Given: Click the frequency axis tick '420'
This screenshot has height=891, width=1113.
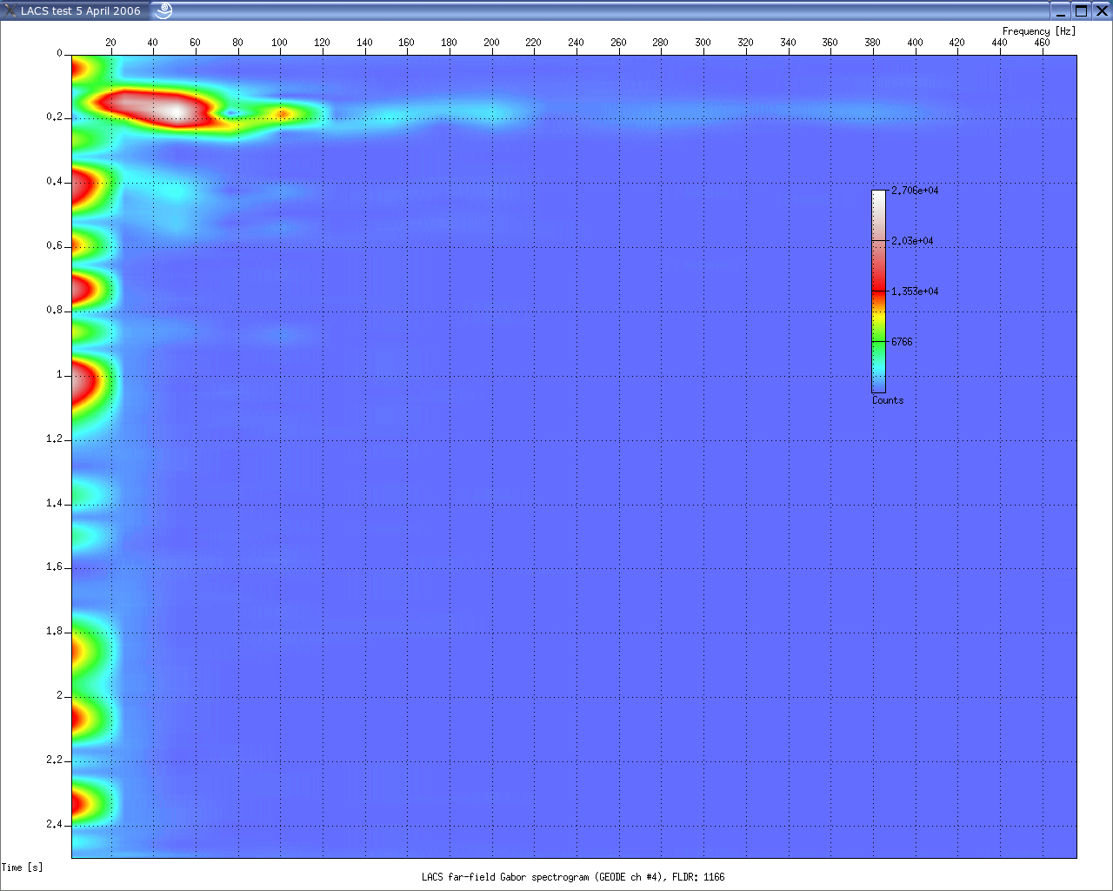Looking at the screenshot, I should [956, 43].
